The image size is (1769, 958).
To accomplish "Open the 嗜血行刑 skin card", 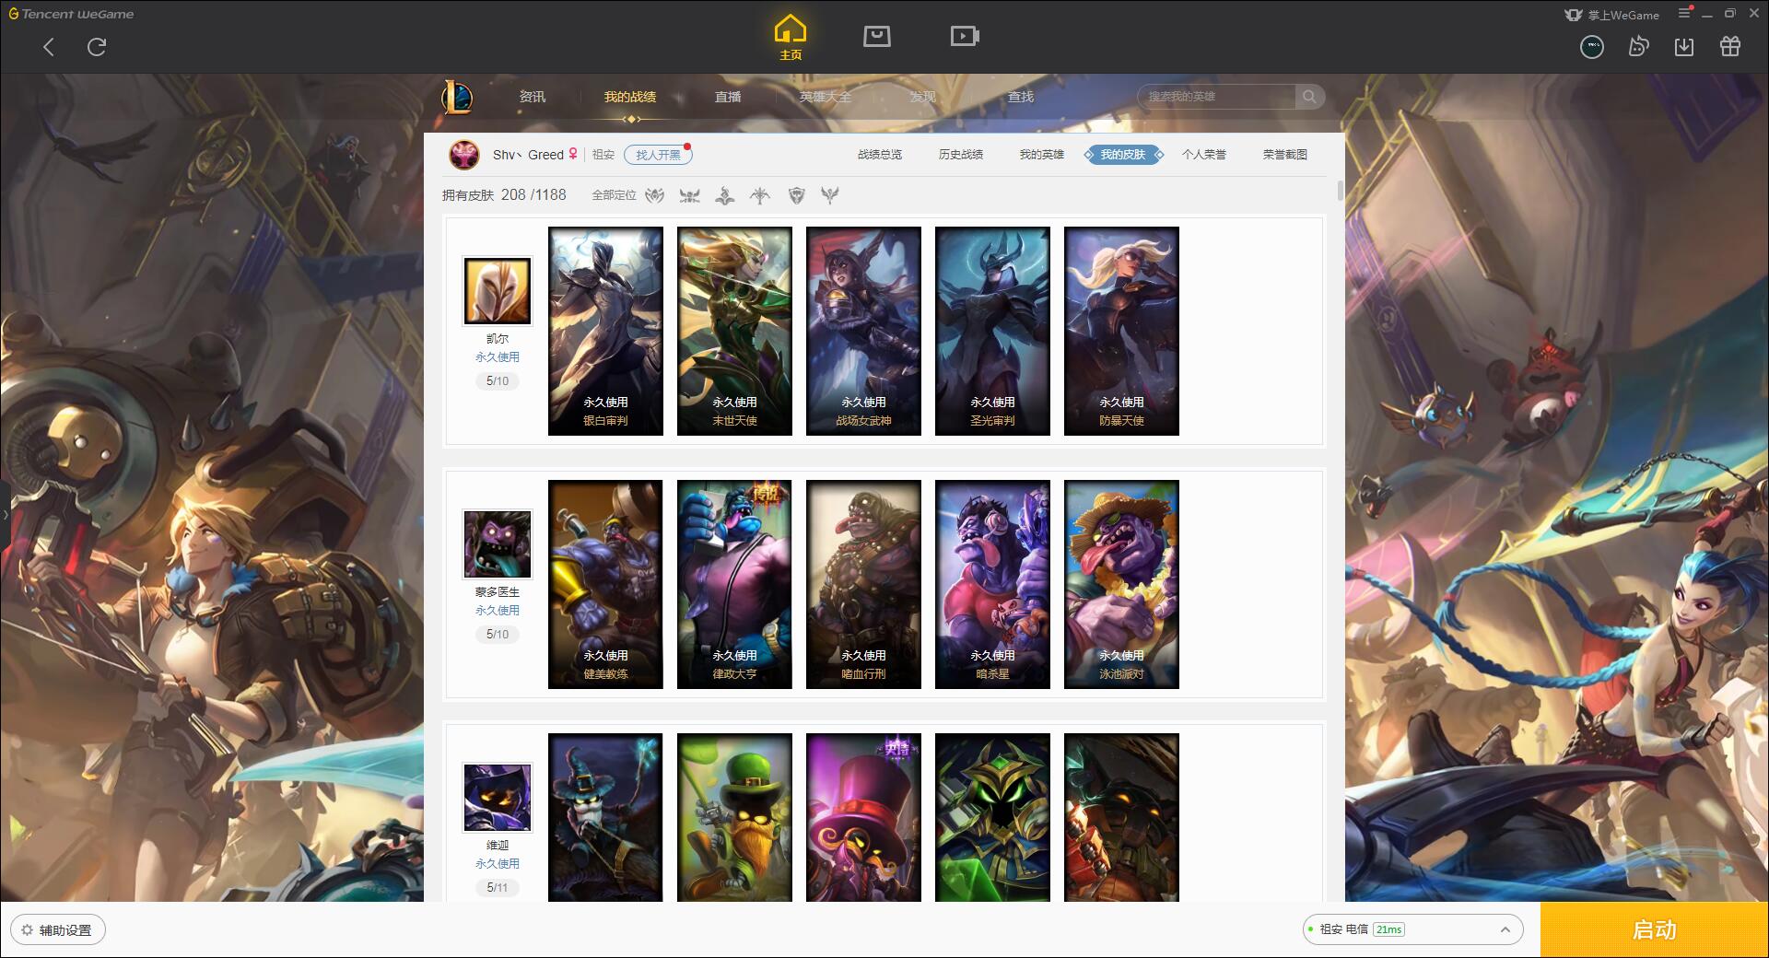I will 863,584.
